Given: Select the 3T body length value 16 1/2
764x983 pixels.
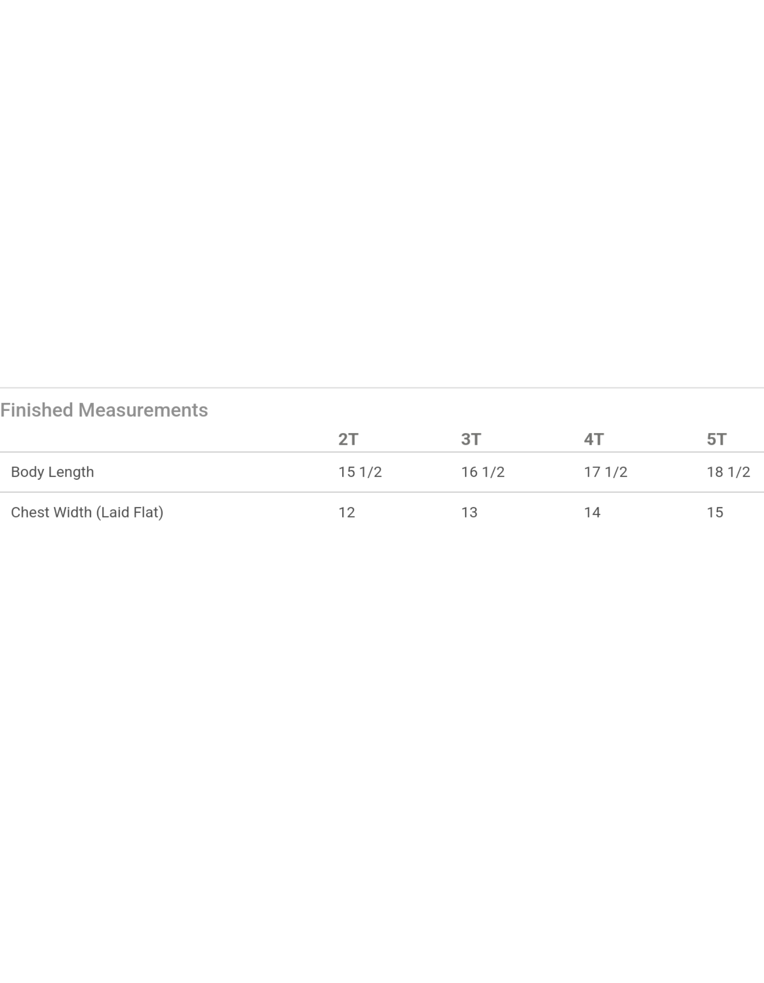Looking at the screenshot, I should pos(483,472).
